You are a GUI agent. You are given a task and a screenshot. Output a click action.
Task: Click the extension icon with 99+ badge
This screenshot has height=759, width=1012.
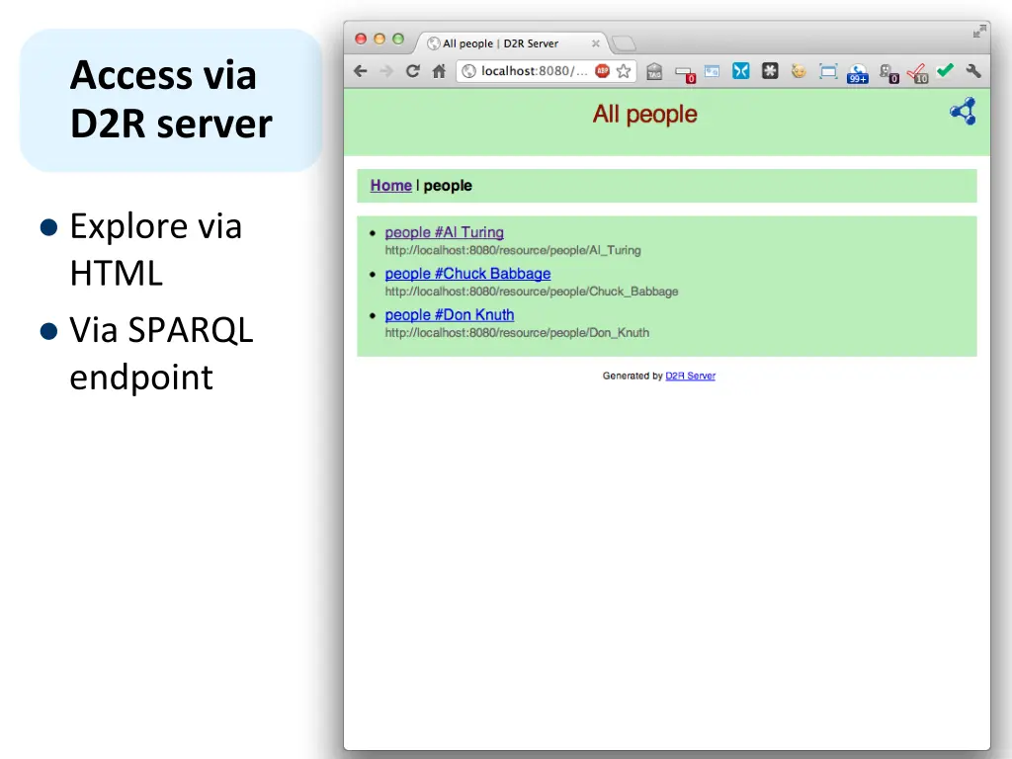pyautogui.click(x=857, y=72)
